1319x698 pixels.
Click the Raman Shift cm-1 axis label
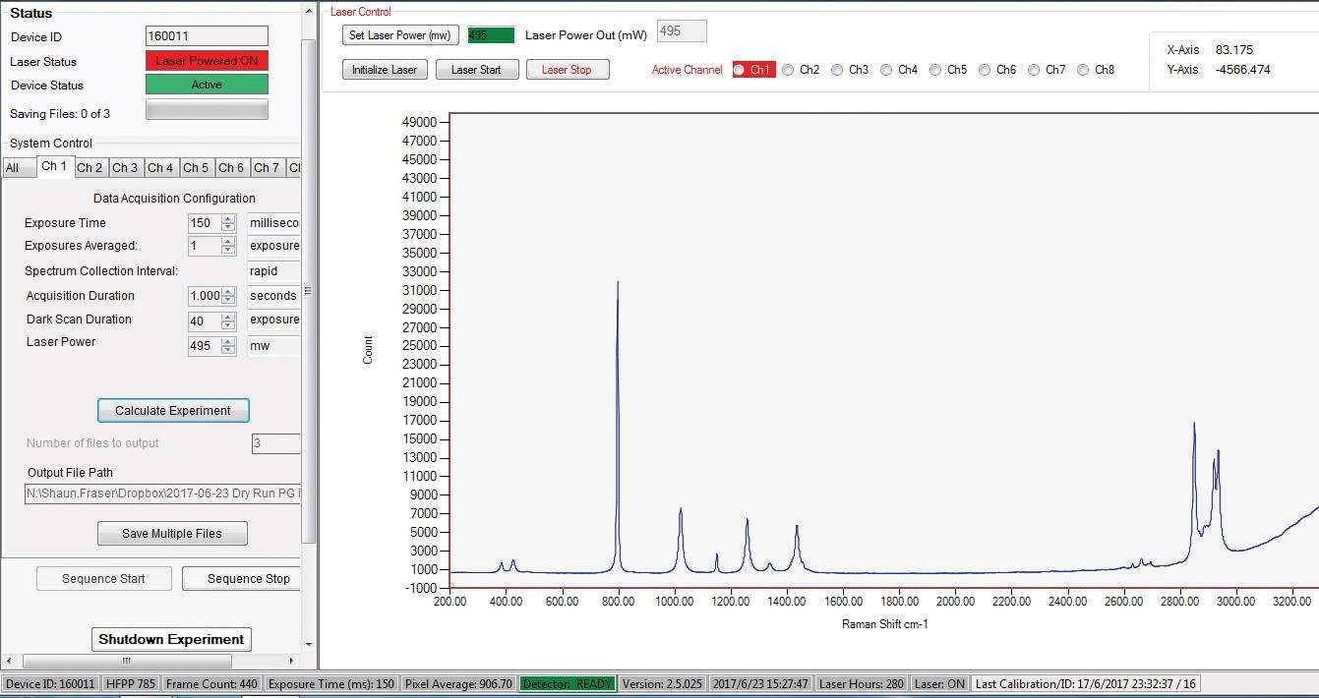tap(885, 624)
